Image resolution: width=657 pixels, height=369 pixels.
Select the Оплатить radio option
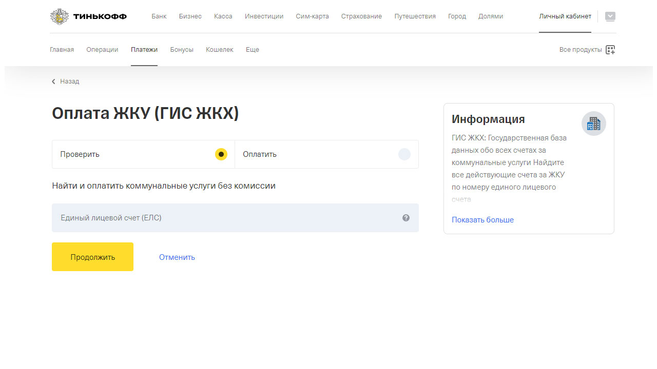point(404,154)
